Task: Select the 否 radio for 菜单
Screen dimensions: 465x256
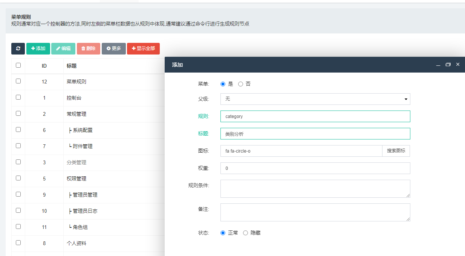Action: 240,84
